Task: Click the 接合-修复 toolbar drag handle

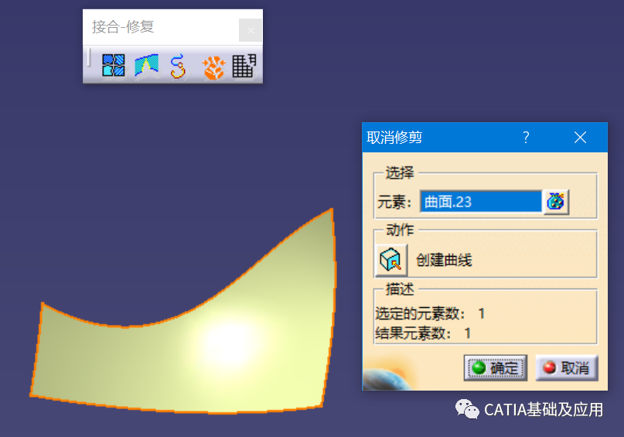Action: pos(89,58)
